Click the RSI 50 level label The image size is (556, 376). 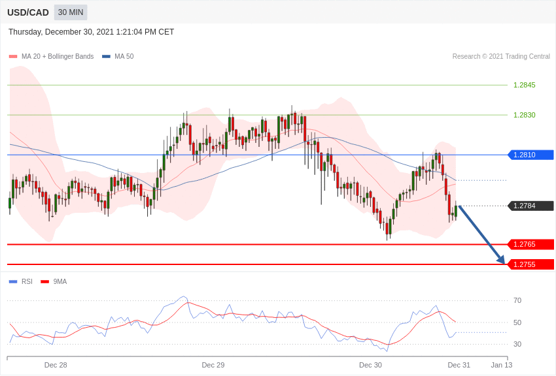(x=517, y=322)
